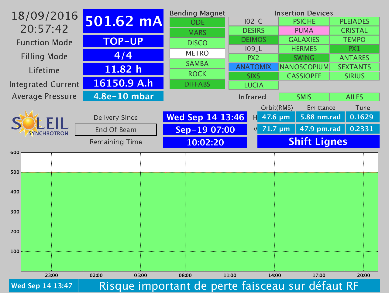Click the AILES infrared beamline box

point(354,97)
